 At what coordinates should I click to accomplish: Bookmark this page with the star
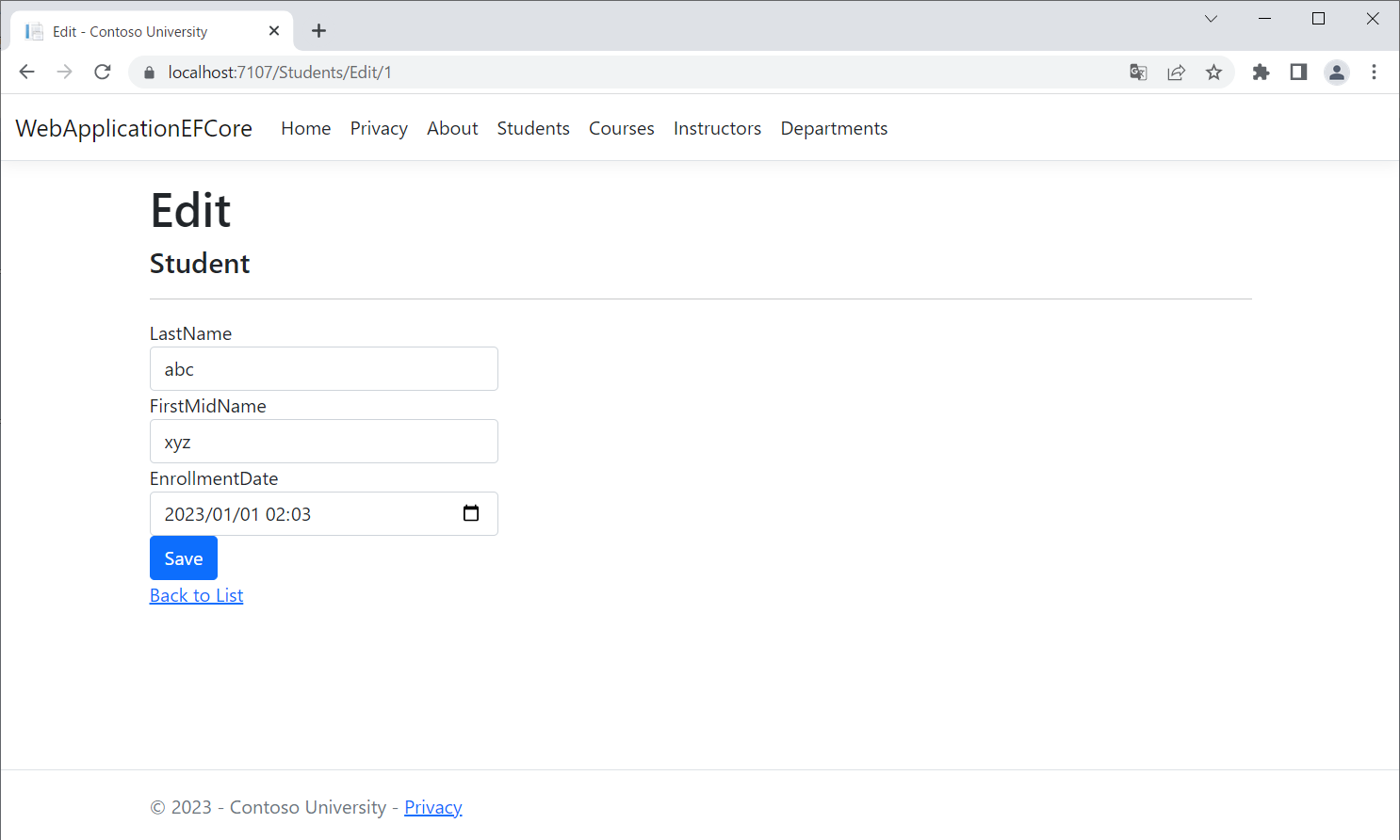coord(1213,73)
